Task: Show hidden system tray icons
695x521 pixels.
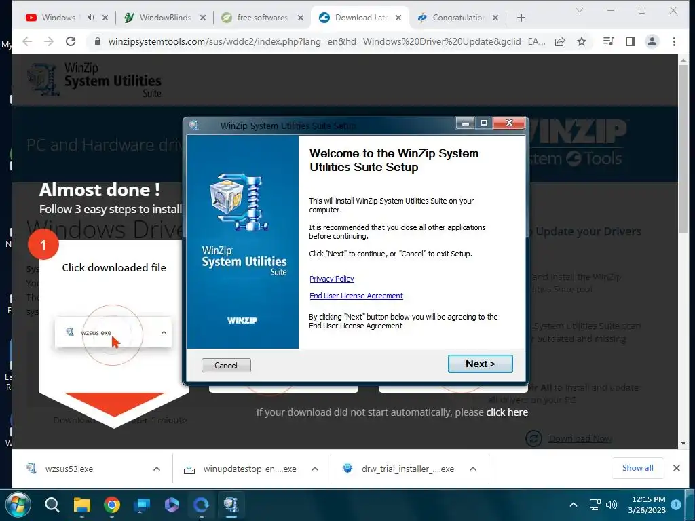Action: 573,505
